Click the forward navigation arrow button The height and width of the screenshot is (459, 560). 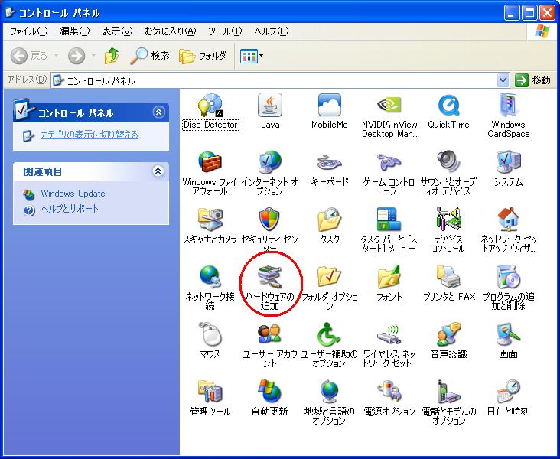77,56
